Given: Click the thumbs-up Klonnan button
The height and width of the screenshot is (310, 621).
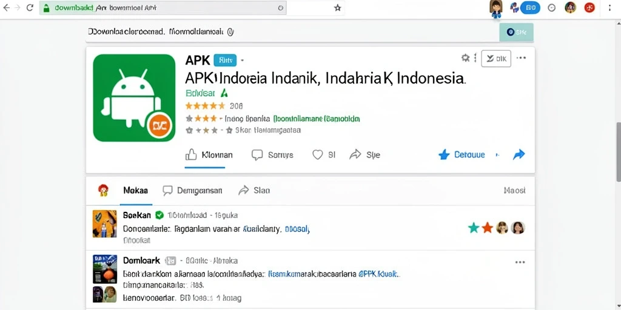Looking at the screenshot, I should pyautogui.click(x=209, y=154).
